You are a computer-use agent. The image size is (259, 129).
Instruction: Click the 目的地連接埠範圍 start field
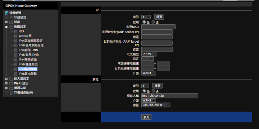pyautogui.click(x=148, y=68)
